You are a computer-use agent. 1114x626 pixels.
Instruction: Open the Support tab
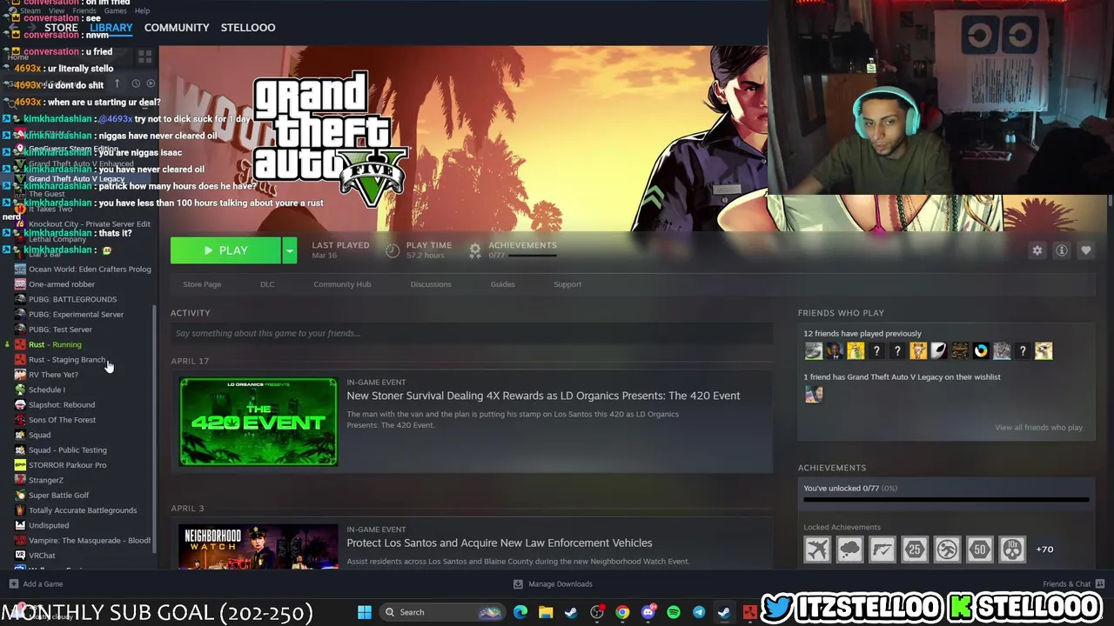(x=567, y=284)
